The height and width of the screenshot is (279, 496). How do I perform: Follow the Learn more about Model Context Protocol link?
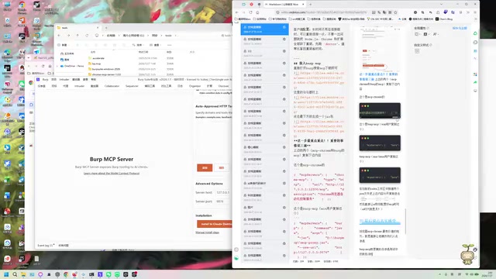pos(112,174)
